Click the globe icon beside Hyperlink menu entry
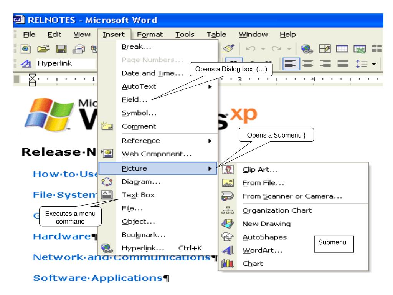 [107, 248]
